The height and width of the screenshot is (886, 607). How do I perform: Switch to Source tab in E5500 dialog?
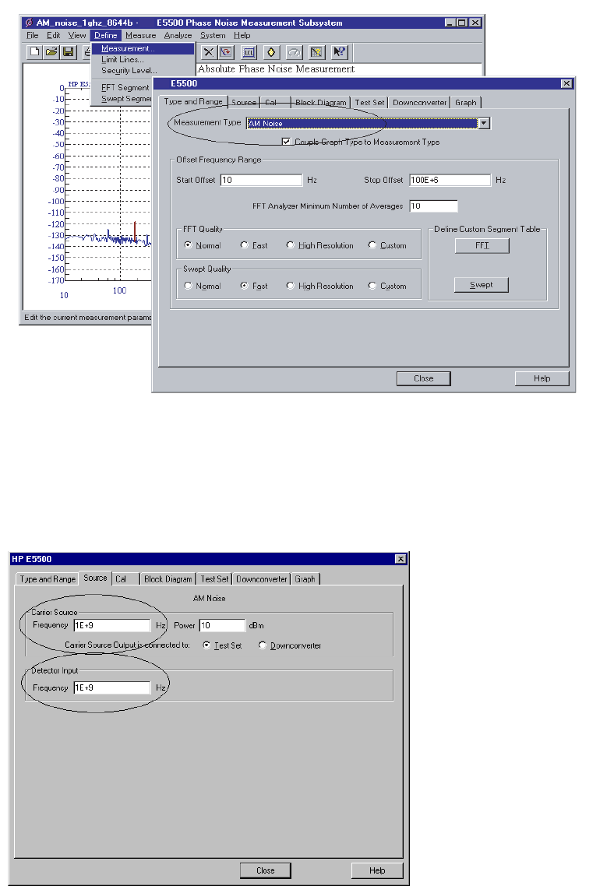[x=244, y=102]
